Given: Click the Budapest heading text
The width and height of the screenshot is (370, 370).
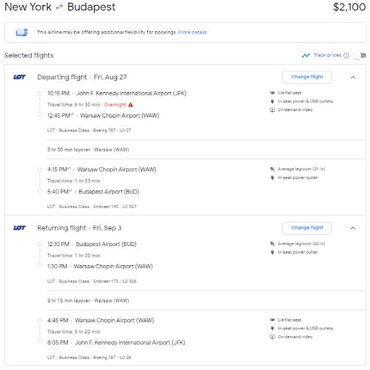Looking at the screenshot, I should tap(91, 8).
